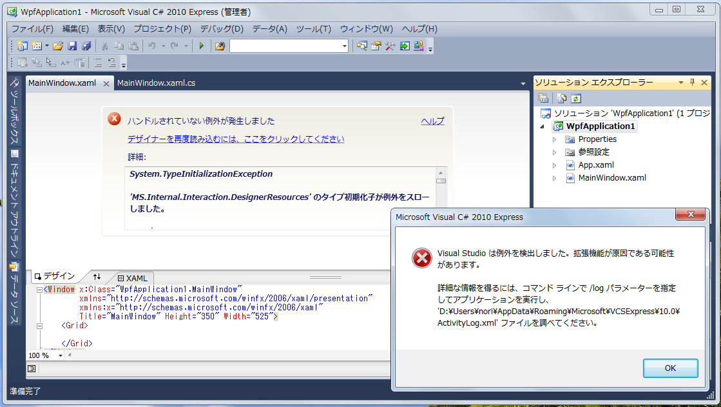This screenshot has width=721, height=407.
Task: Open the text editor toolbar overflow arrow
Action: point(124,65)
